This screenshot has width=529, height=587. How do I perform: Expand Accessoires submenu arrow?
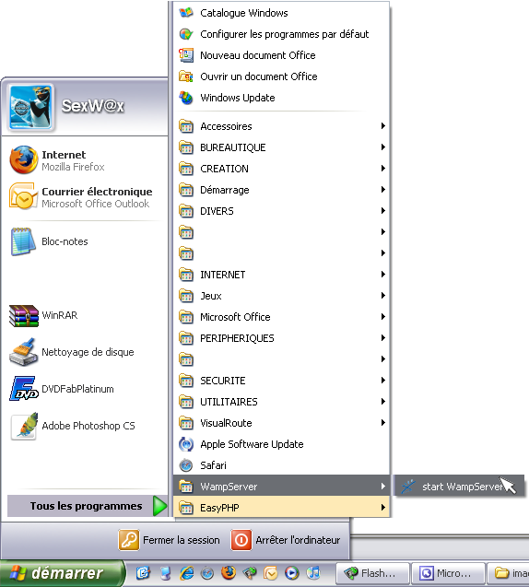click(x=383, y=126)
